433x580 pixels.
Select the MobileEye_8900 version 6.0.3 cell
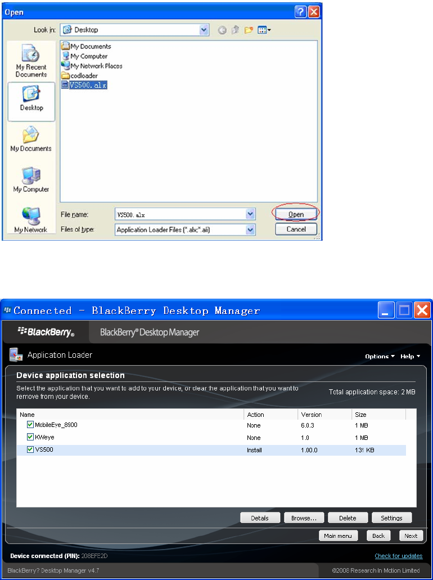pyautogui.click(x=308, y=425)
